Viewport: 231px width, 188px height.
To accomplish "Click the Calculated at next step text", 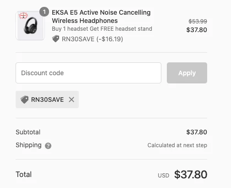I will point(177,145).
